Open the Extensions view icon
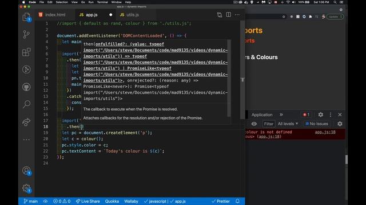Viewport: 366px width, 205px height. tap(26, 52)
